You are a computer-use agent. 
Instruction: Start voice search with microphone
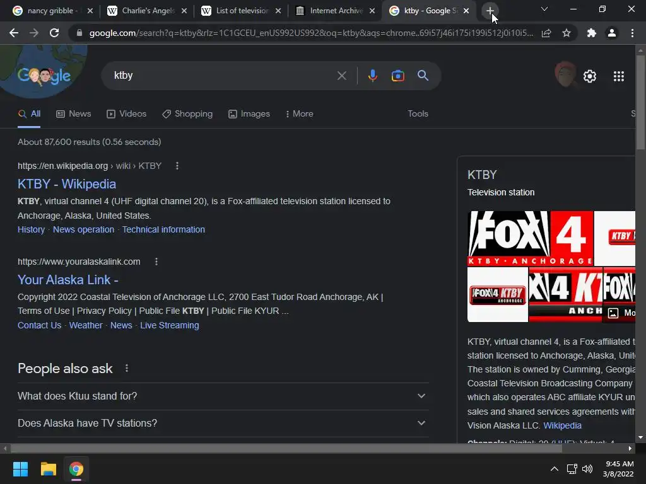[372, 76]
